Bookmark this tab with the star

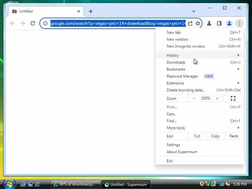[198, 23]
